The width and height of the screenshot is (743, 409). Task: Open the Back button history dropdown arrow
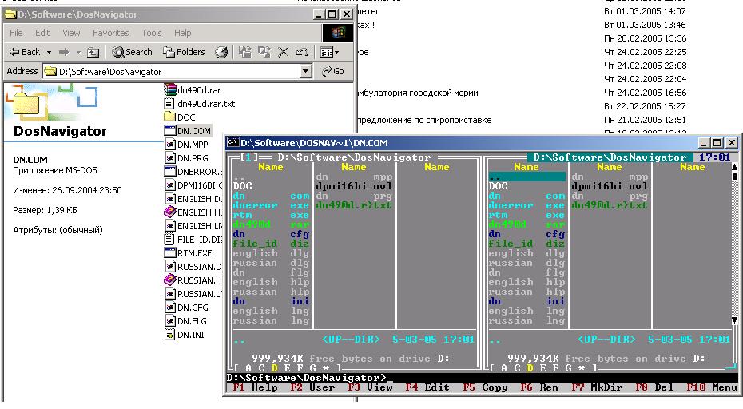(x=49, y=52)
